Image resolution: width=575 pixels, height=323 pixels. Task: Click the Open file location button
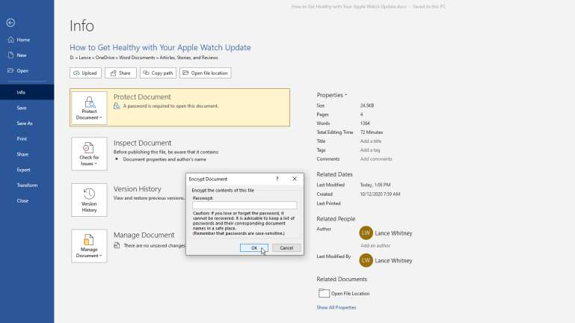206,73
